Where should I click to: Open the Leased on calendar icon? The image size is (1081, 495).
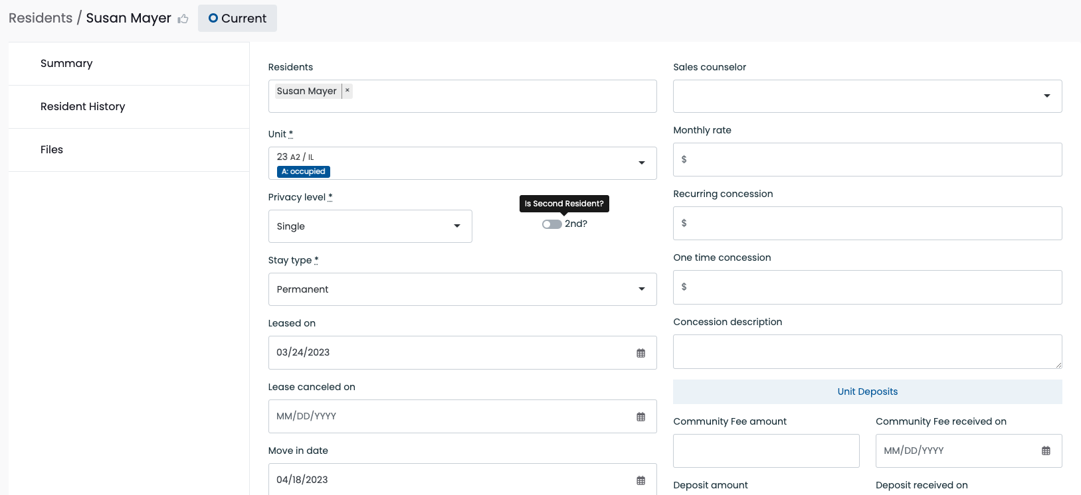point(640,353)
